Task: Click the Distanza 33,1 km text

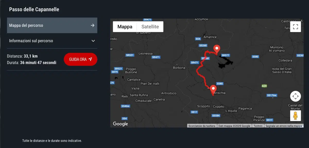Action: 22,56
